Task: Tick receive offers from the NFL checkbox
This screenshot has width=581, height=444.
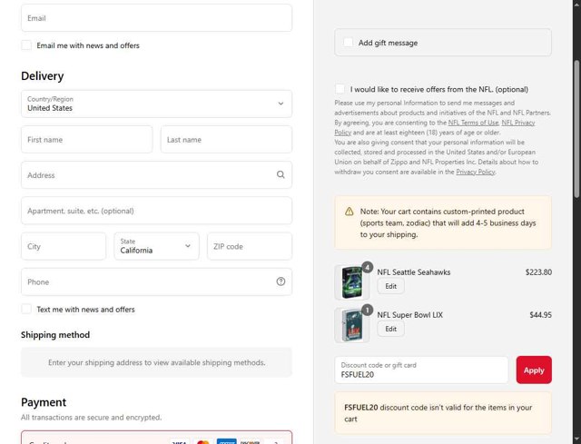Action: (340, 89)
